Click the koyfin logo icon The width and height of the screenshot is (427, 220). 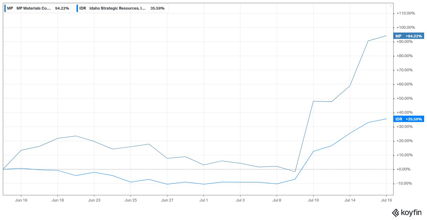[395, 213]
